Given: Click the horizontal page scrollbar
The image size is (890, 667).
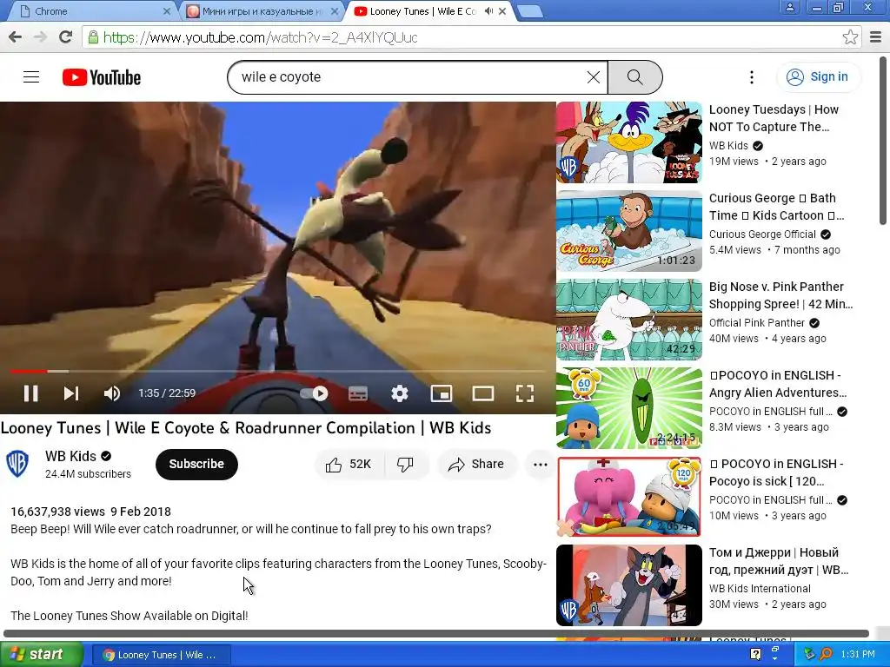Looking at the screenshot, I should tap(436, 633).
